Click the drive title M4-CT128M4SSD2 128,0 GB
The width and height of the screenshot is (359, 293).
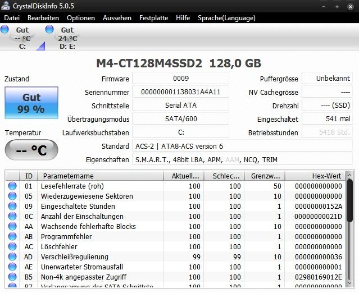(x=179, y=63)
